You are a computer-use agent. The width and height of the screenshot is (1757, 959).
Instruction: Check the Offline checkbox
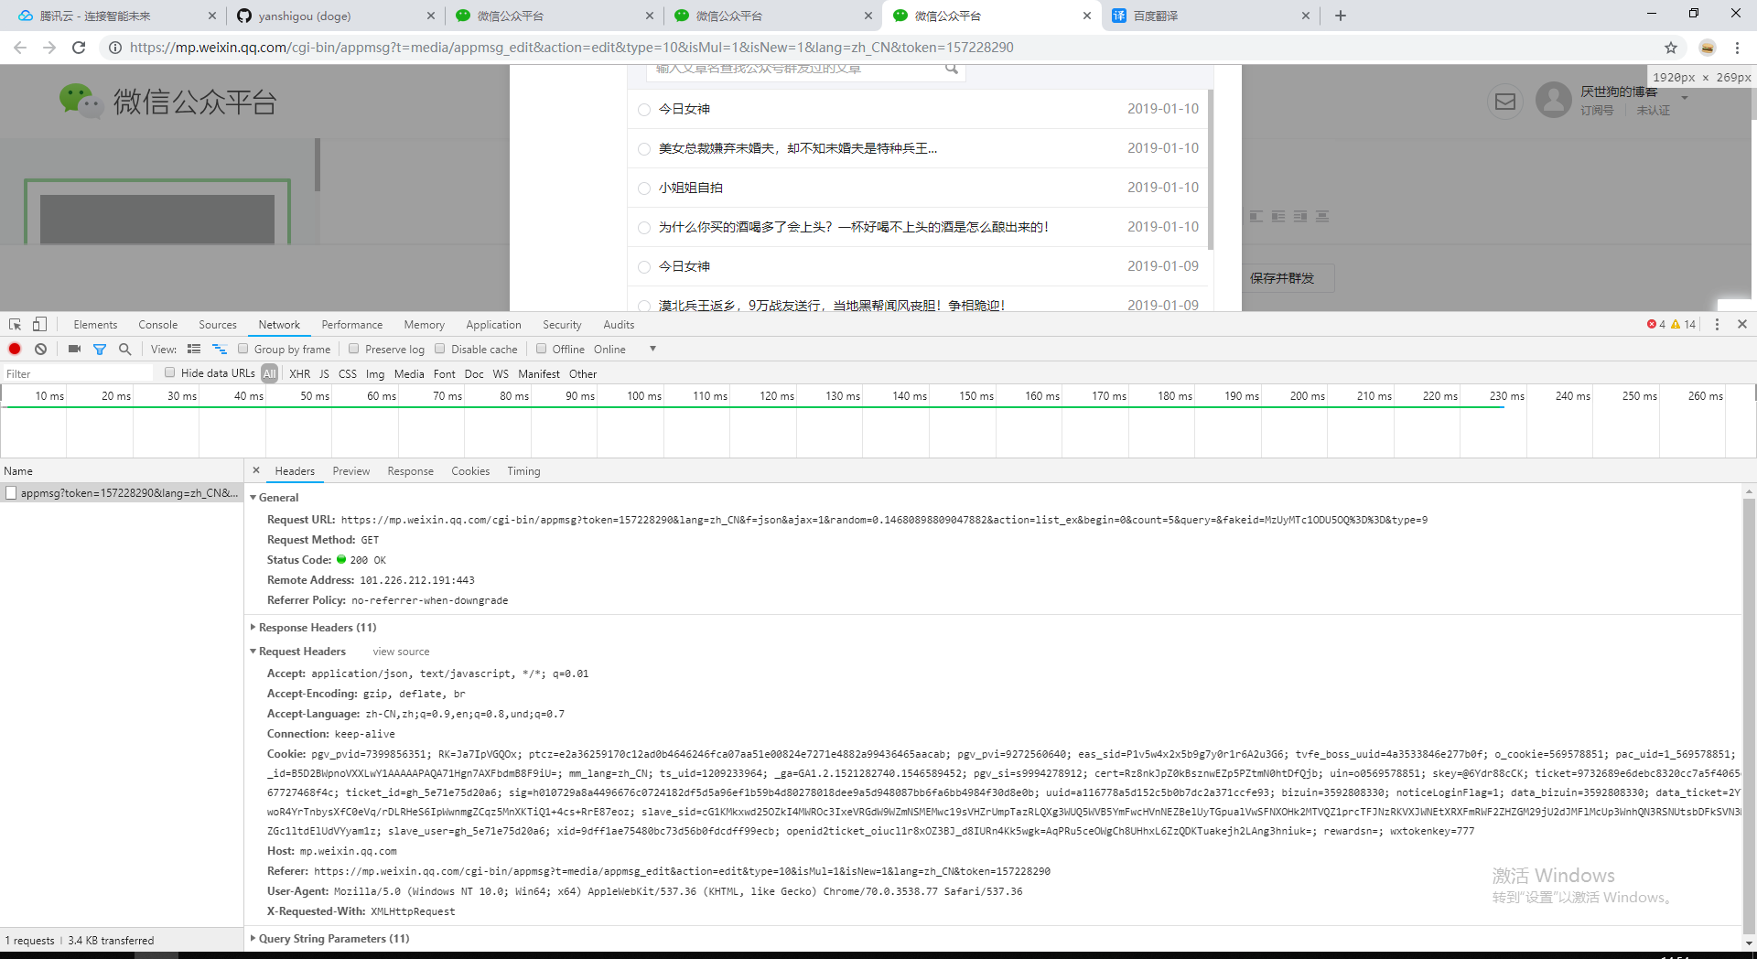tap(542, 349)
